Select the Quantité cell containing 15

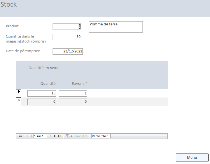click(x=42, y=93)
